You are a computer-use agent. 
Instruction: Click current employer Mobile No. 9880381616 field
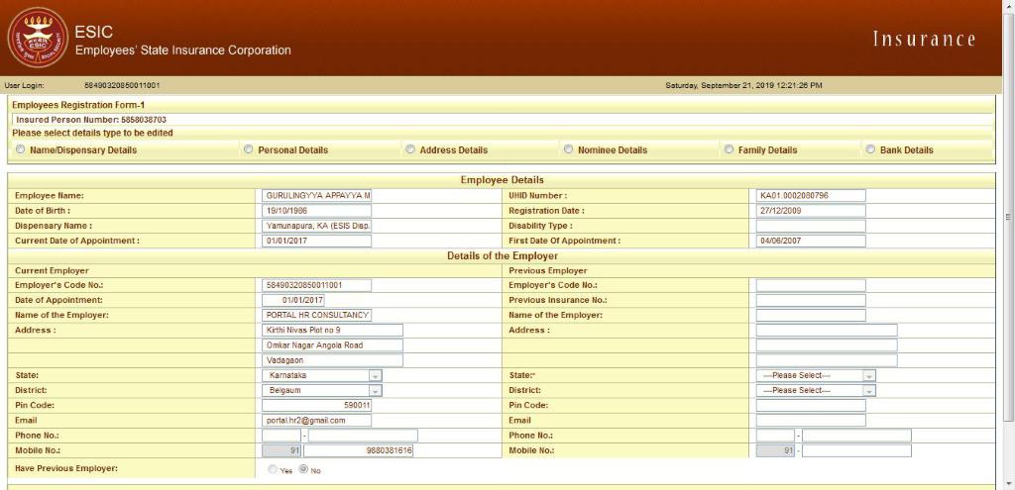click(359, 450)
